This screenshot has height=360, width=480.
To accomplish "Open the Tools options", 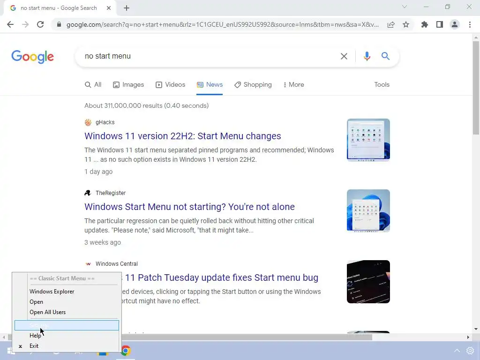I will click(x=382, y=84).
